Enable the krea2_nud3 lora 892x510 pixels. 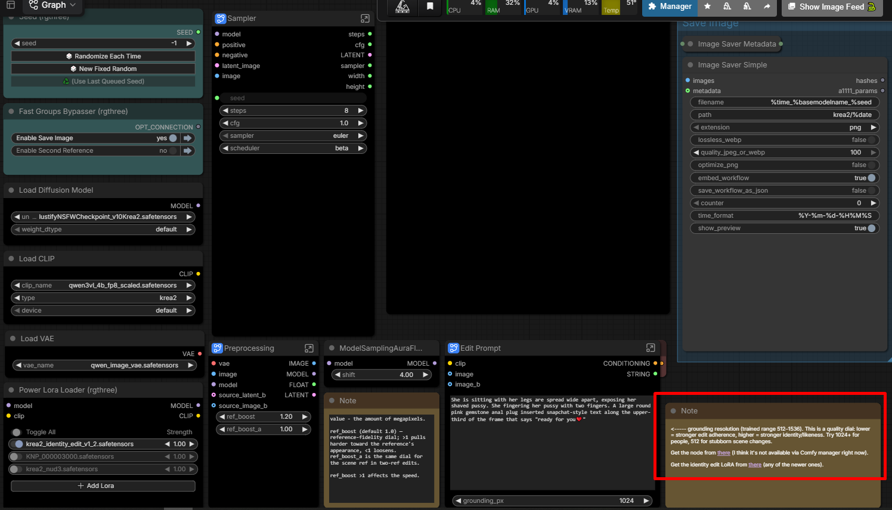click(x=14, y=469)
